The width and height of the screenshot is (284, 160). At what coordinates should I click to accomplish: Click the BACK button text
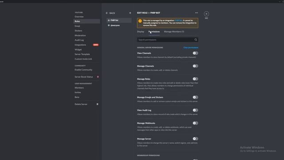(x=112, y=13)
